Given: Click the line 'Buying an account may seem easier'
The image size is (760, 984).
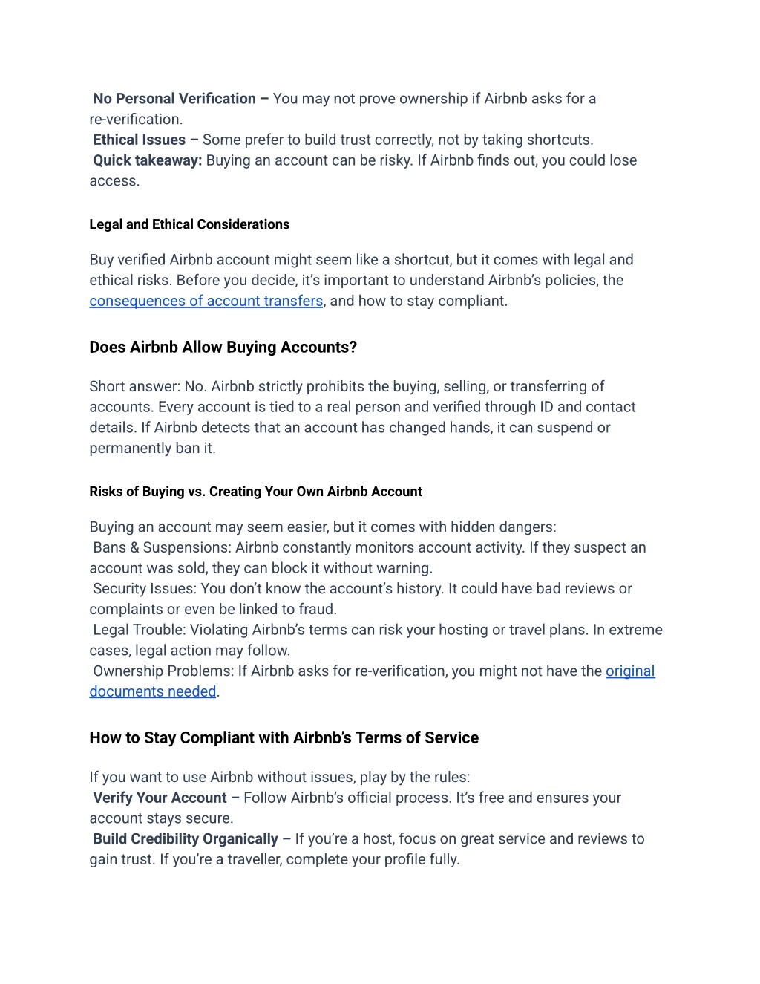Looking at the screenshot, I should pyautogui.click(x=322, y=527).
